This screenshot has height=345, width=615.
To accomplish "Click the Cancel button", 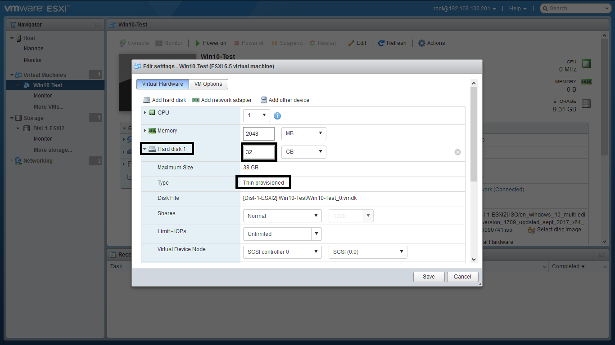I will 462,277.
